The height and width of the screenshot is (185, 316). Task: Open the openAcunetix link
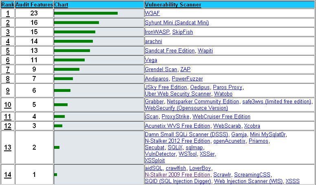pos(229,141)
